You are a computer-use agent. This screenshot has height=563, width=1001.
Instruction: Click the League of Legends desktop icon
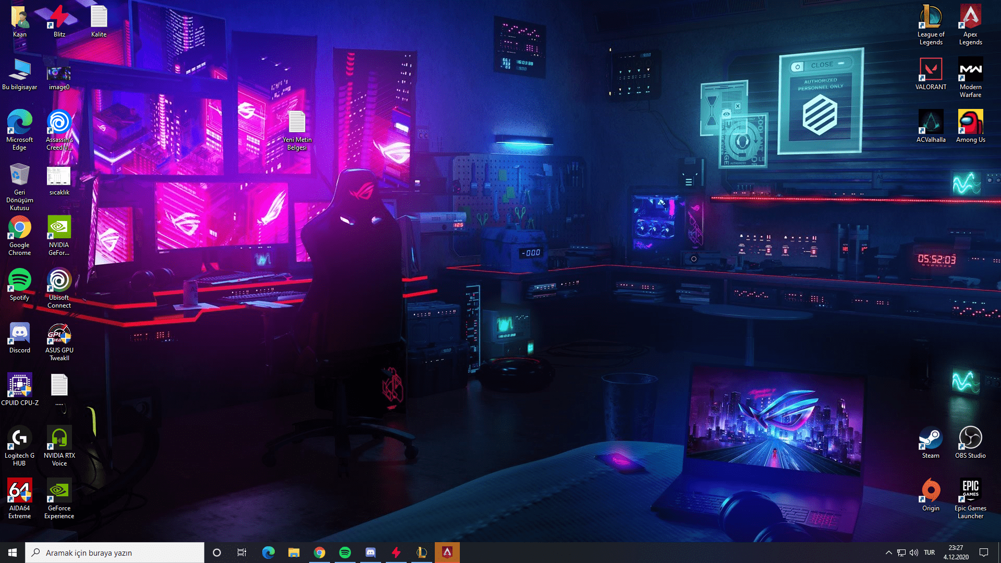pyautogui.click(x=931, y=17)
